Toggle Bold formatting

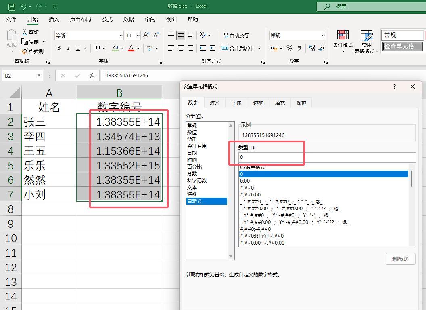click(x=59, y=48)
